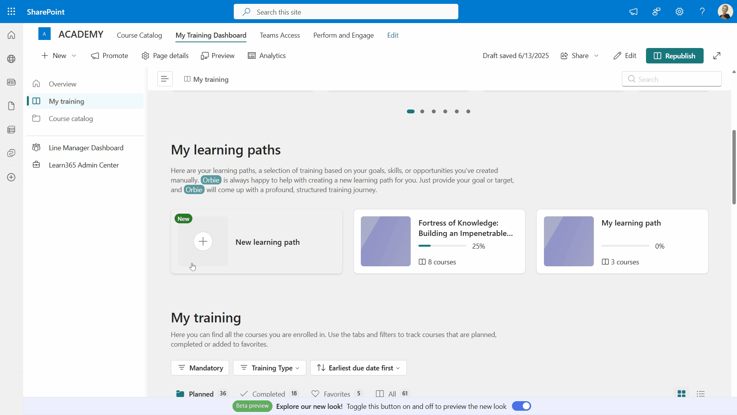737x415 pixels.
Task: Open Learn365 Admin Center link
Action: (85, 165)
